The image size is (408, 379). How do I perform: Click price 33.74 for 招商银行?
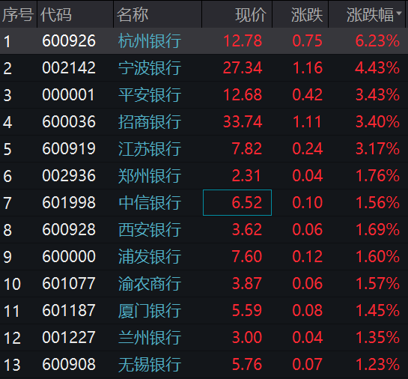click(243, 122)
